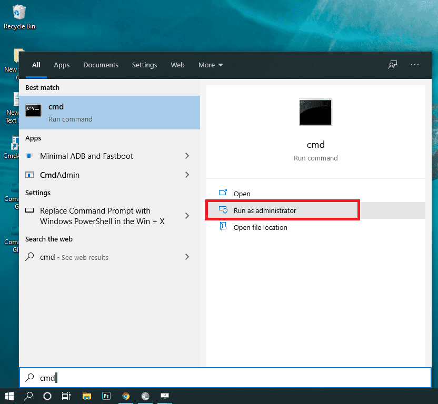
Task: Expand the More dropdown menu
Action: pos(211,65)
